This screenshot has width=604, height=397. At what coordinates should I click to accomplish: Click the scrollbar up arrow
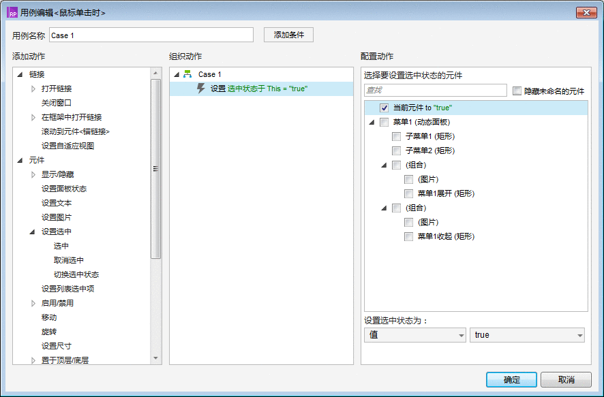155,73
